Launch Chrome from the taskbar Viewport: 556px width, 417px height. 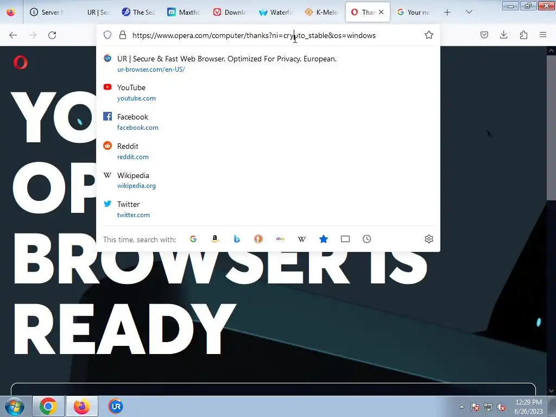pos(48,406)
